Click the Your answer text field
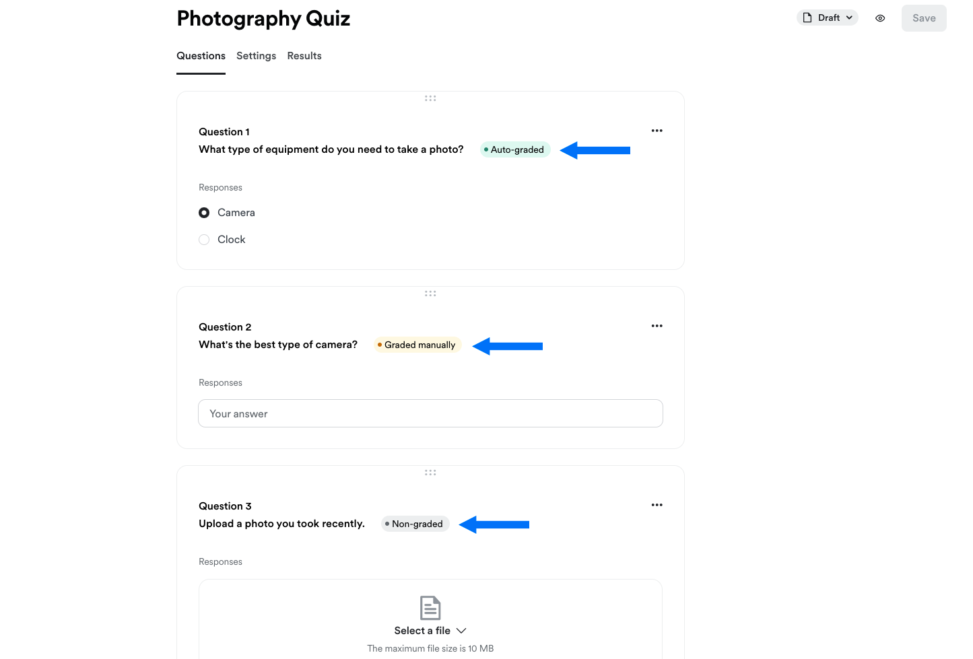973x659 pixels. [x=430, y=413]
